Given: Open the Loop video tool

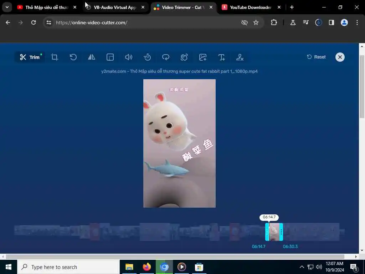Looking at the screenshot, I should point(166,57).
